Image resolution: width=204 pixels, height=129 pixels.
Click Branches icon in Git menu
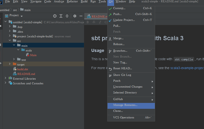click(x=110, y=51)
